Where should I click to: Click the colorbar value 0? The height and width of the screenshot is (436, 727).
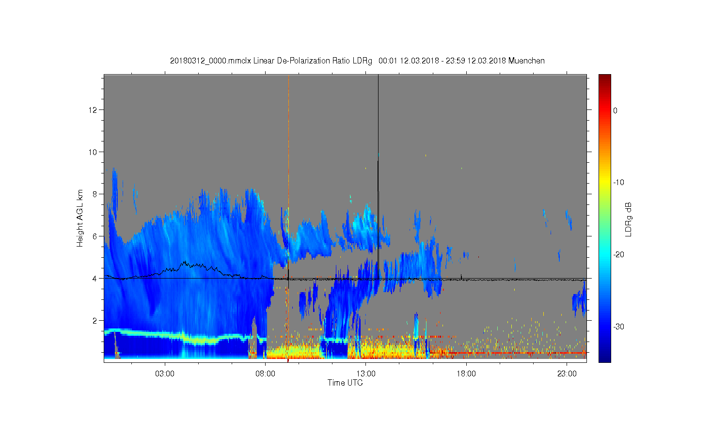(616, 110)
